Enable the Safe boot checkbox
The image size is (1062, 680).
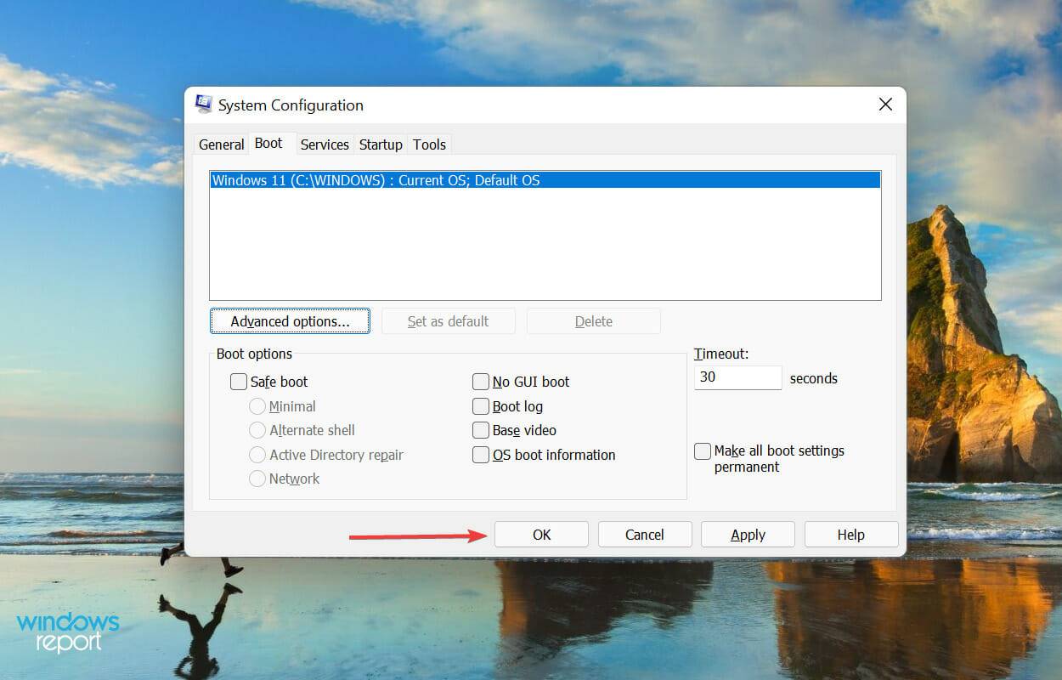coord(239,382)
